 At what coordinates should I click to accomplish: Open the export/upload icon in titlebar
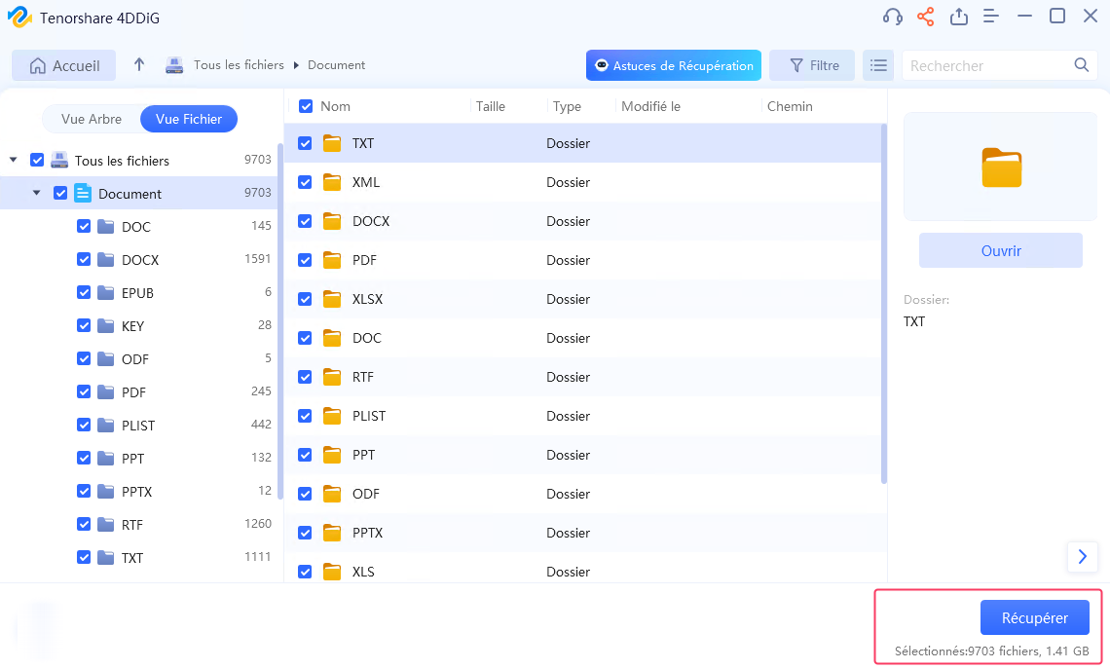point(958,17)
